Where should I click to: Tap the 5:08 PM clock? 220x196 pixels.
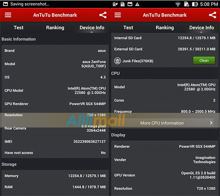[x=209, y=4]
